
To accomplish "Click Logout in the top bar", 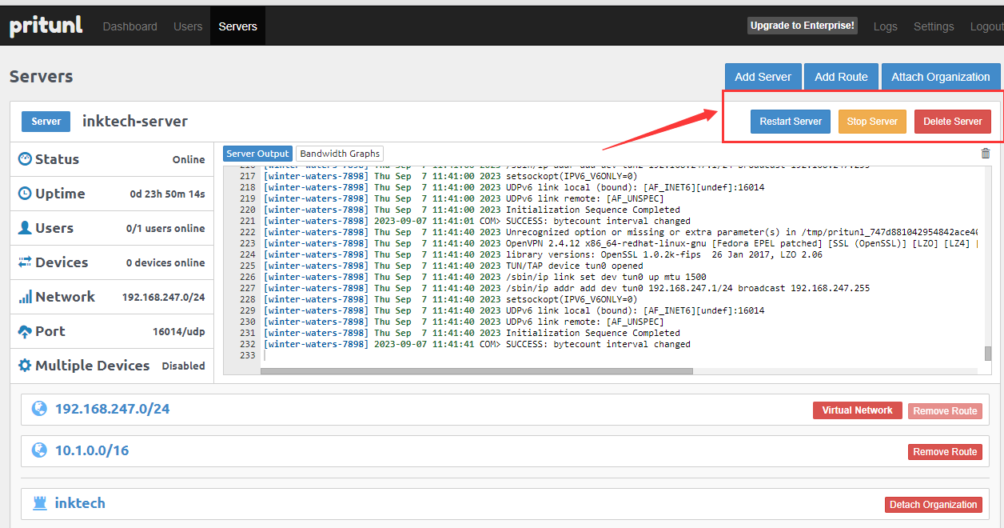I will (986, 26).
